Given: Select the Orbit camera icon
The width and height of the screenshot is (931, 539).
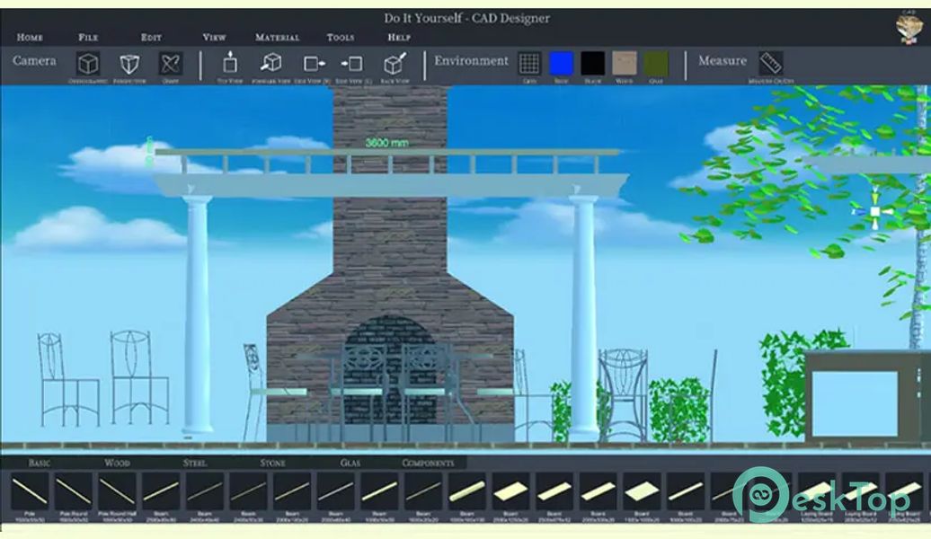Looking at the screenshot, I should click(171, 64).
